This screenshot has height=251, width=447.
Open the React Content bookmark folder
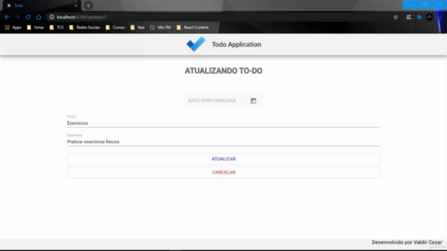(x=193, y=27)
